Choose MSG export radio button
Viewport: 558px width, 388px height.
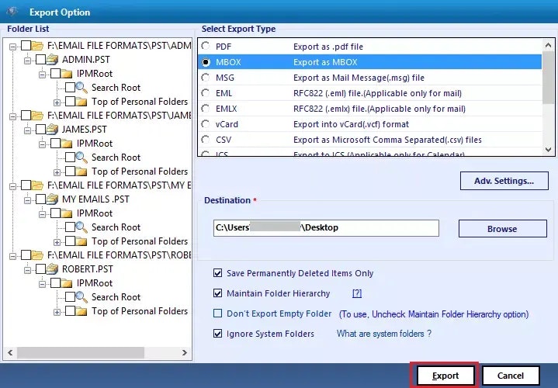click(206, 78)
